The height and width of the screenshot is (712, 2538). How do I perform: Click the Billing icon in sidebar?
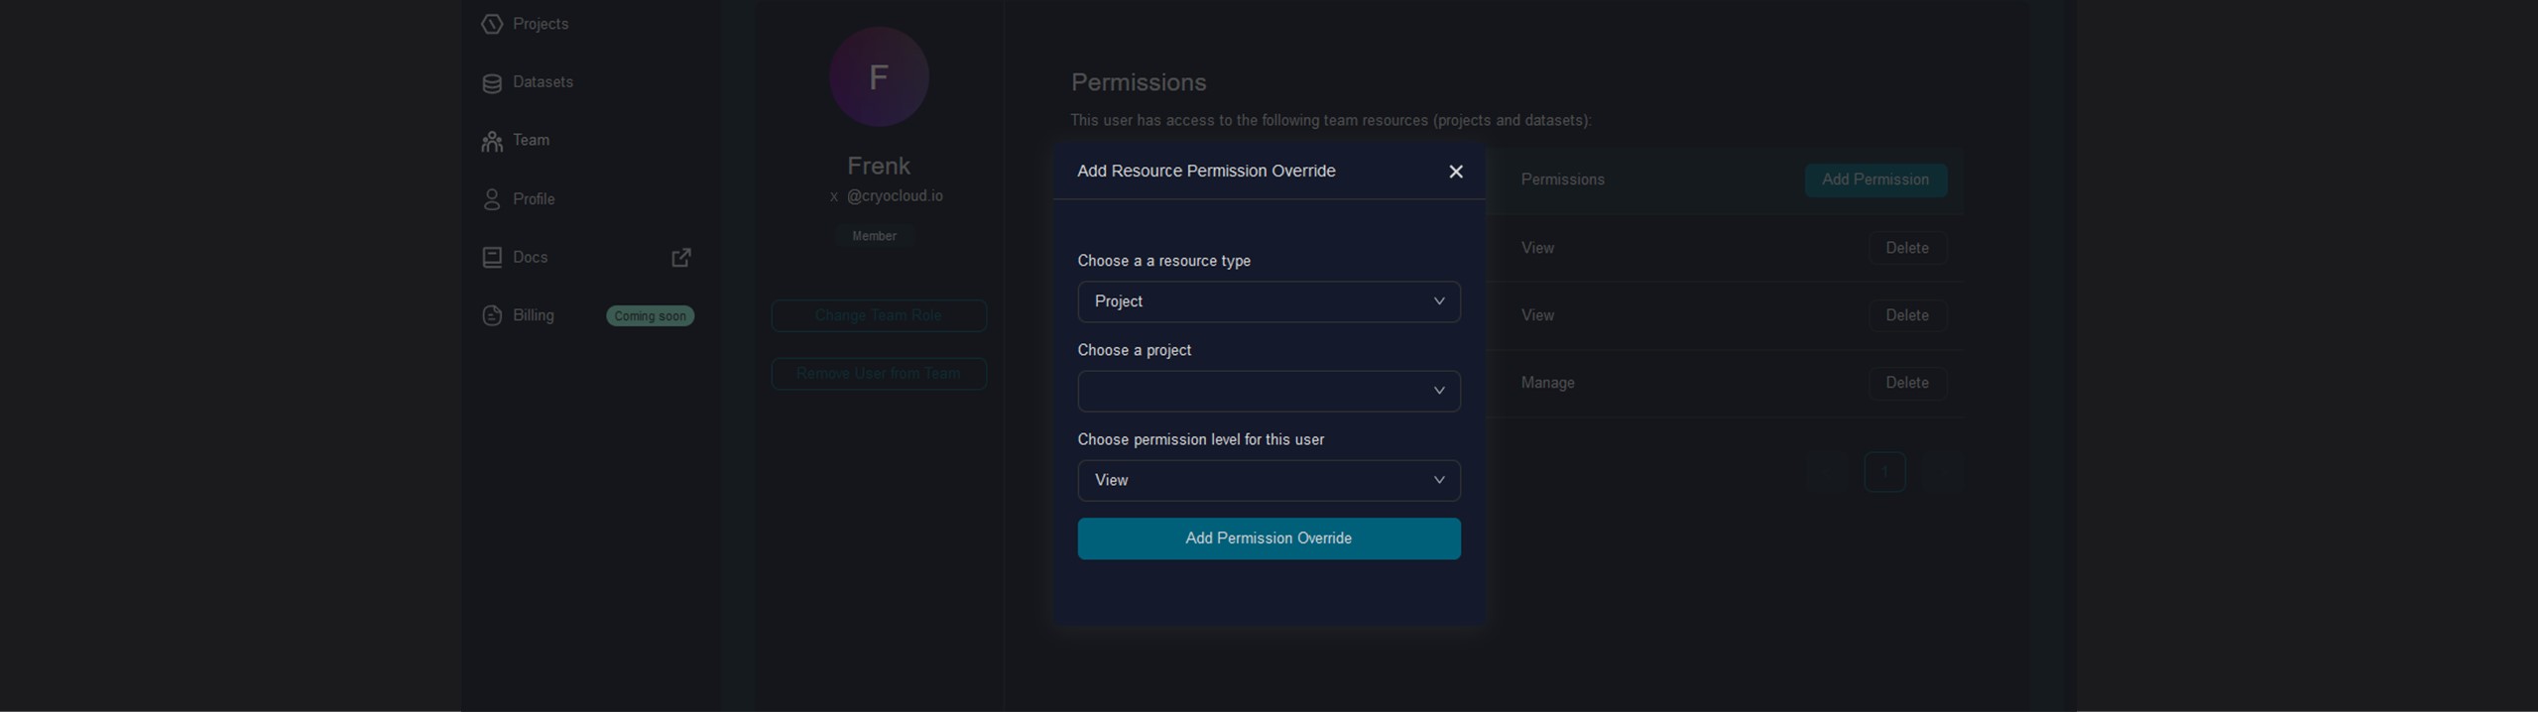(492, 315)
